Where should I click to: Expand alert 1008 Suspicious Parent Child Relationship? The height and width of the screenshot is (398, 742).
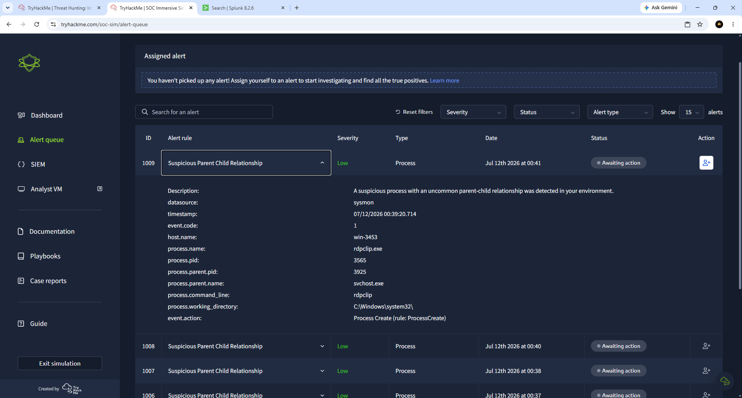(246, 346)
